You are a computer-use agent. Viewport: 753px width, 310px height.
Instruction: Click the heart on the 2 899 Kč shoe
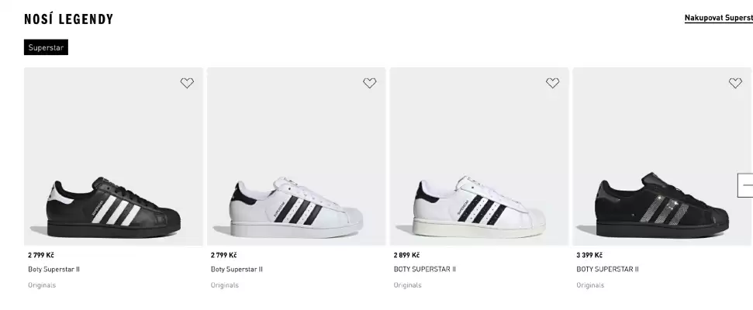click(552, 83)
